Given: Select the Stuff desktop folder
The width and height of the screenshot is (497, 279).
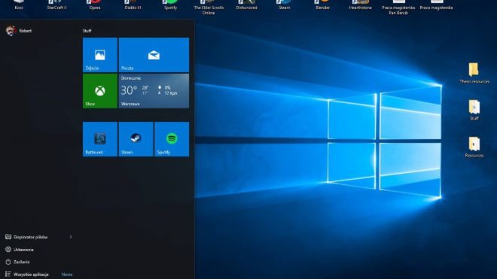Looking at the screenshot, I should [474, 110].
